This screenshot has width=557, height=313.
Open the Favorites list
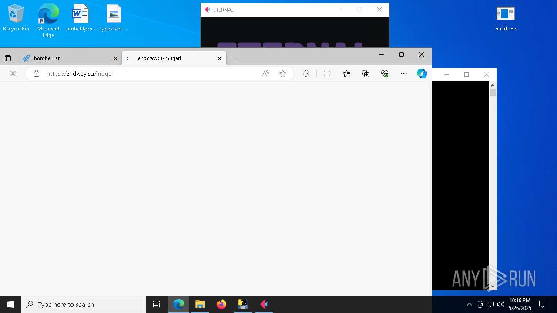click(346, 73)
